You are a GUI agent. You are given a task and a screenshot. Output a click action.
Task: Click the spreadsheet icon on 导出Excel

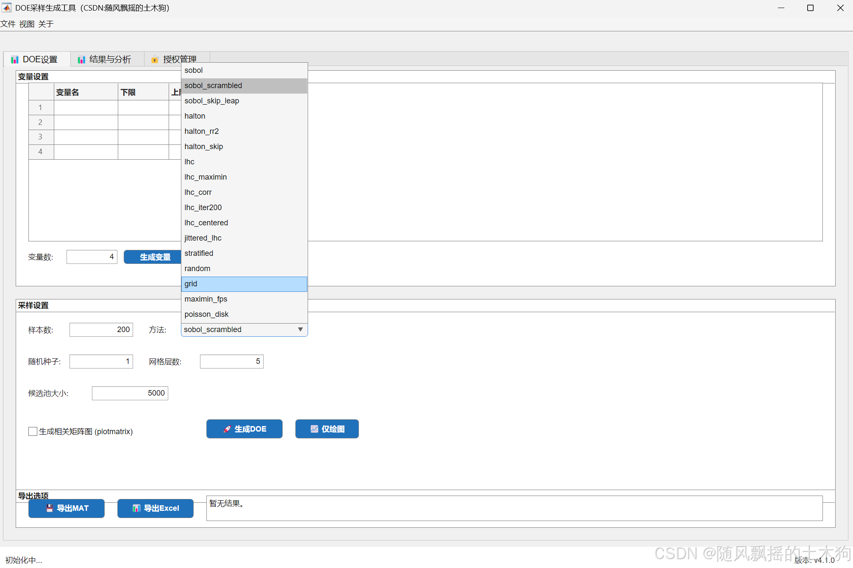(x=136, y=508)
